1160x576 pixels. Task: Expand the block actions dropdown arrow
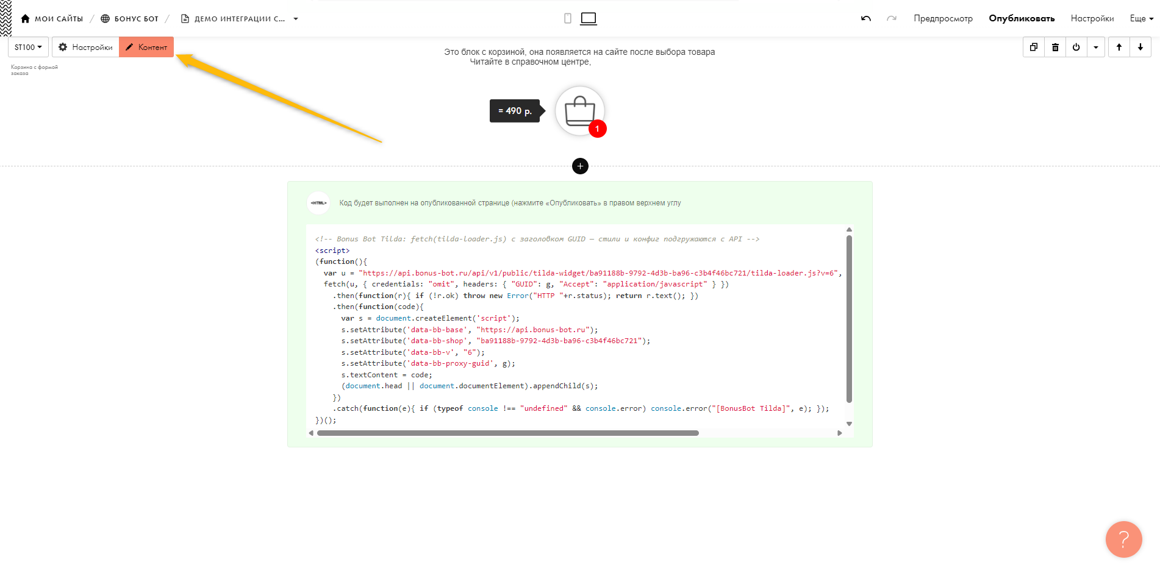[x=1096, y=47]
